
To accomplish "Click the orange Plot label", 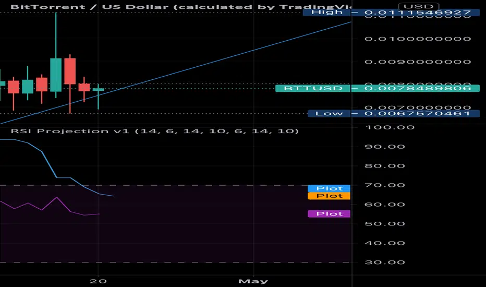I will point(329,196).
